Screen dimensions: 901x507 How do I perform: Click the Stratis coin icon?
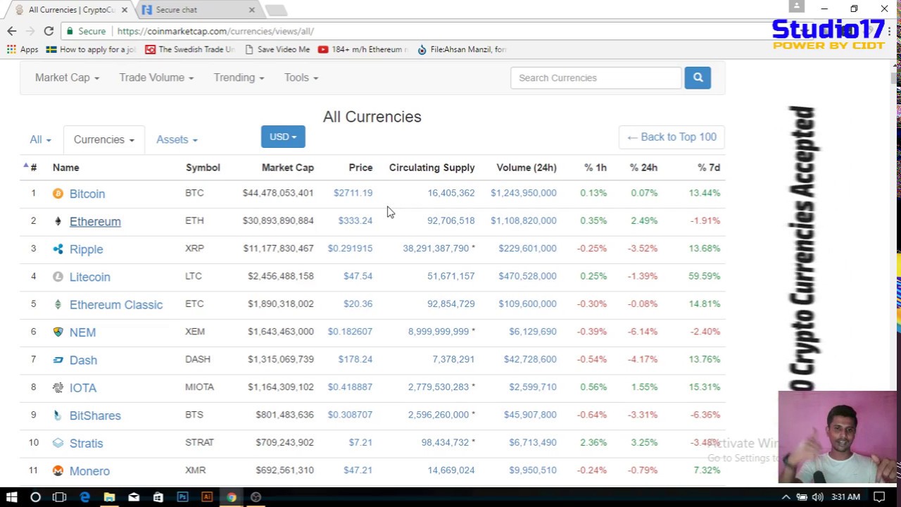(x=58, y=443)
